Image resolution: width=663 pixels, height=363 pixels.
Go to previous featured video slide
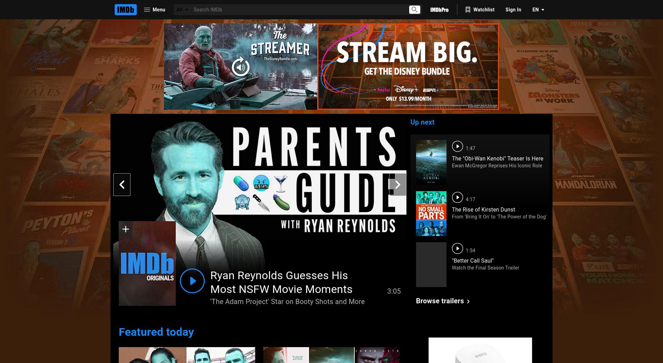[x=122, y=185]
